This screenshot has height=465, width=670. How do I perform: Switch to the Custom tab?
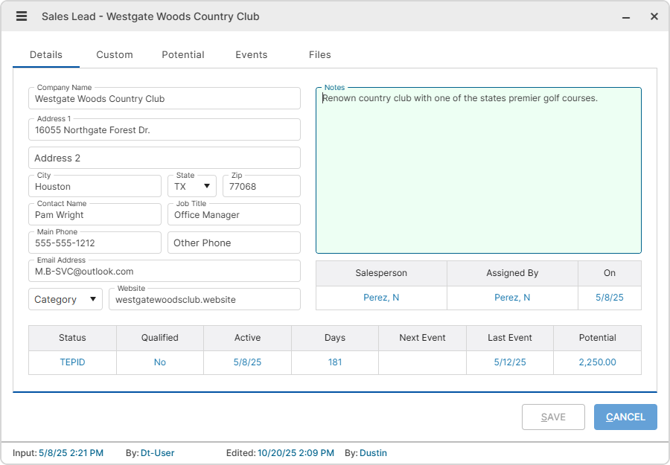pyautogui.click(x=115, y=54)
